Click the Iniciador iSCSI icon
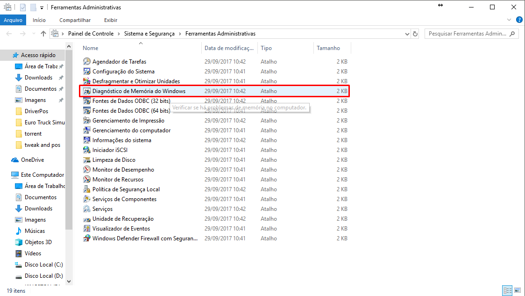Image resolution: width=525 pixels, height=296 pixels. coord(87,150)
